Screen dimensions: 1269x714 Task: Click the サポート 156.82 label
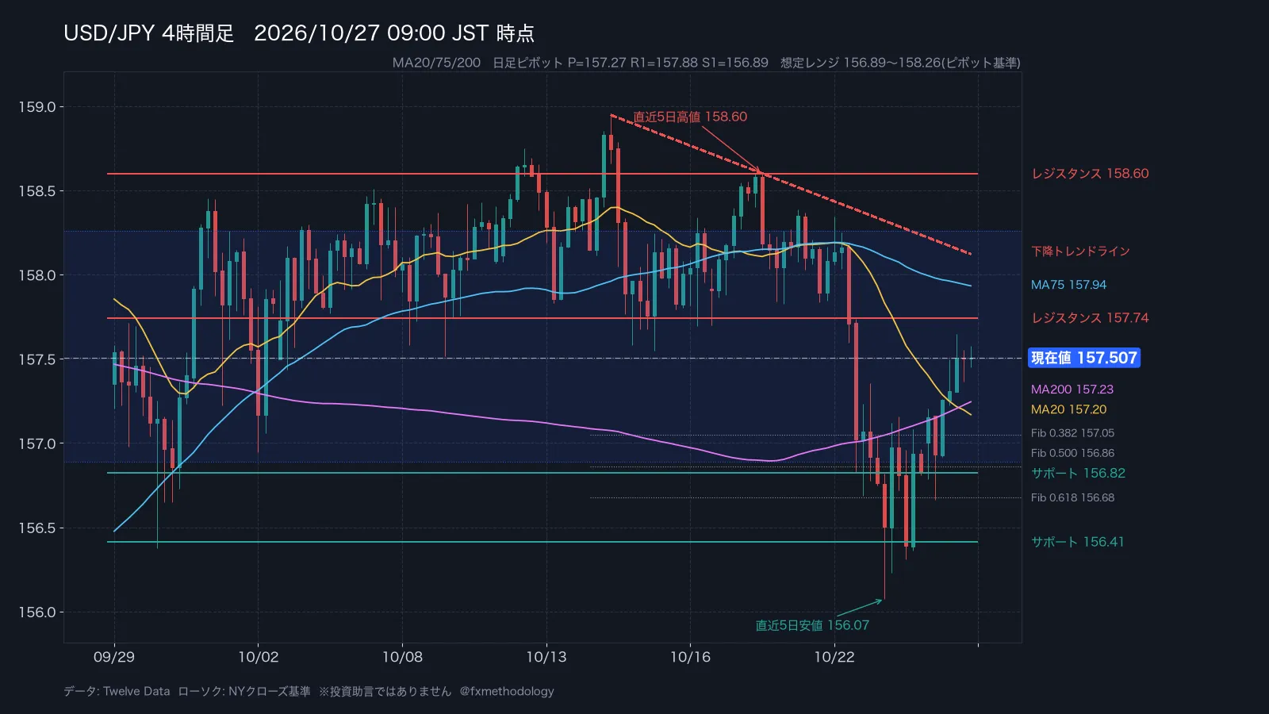pos(1078,473)
